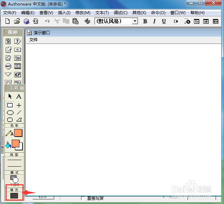
Task: Open the 修改(M) menu
Action: pos(83,13)
